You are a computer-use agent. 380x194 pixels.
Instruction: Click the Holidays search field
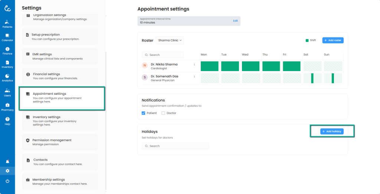(x=175, y=146)
